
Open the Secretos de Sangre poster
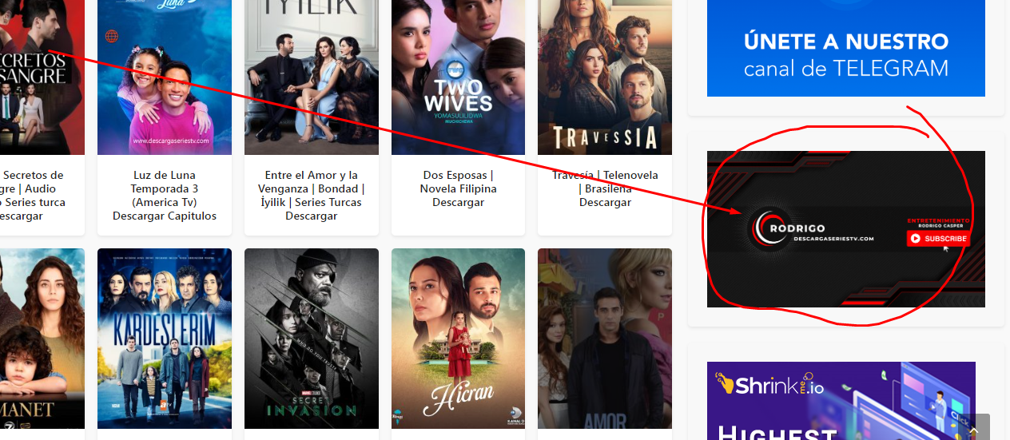point(42,77)
